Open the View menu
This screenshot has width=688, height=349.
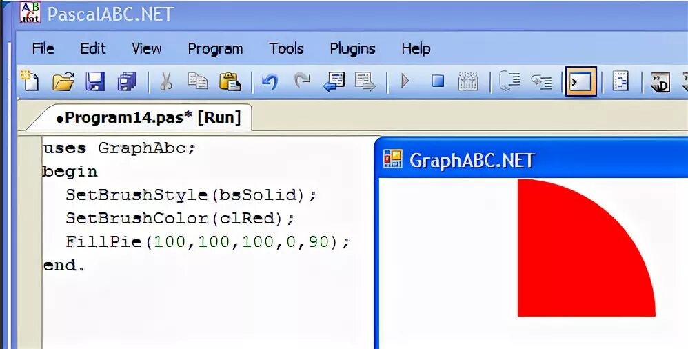coord(147,48)
